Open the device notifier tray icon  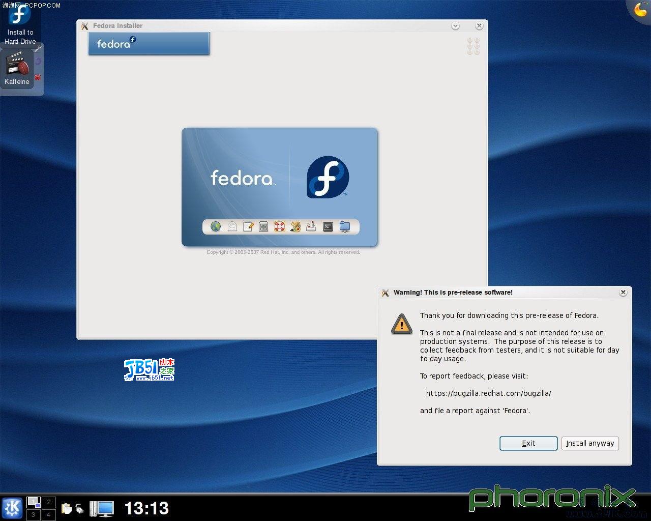tap(80, 508)
